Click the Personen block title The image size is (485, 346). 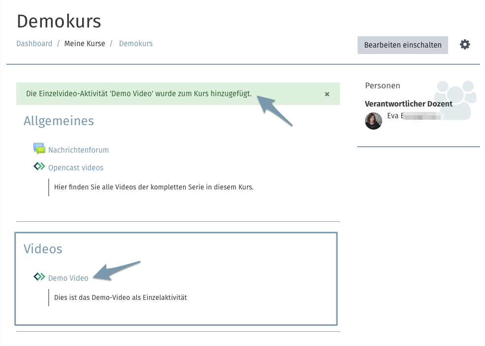point(382,85)
